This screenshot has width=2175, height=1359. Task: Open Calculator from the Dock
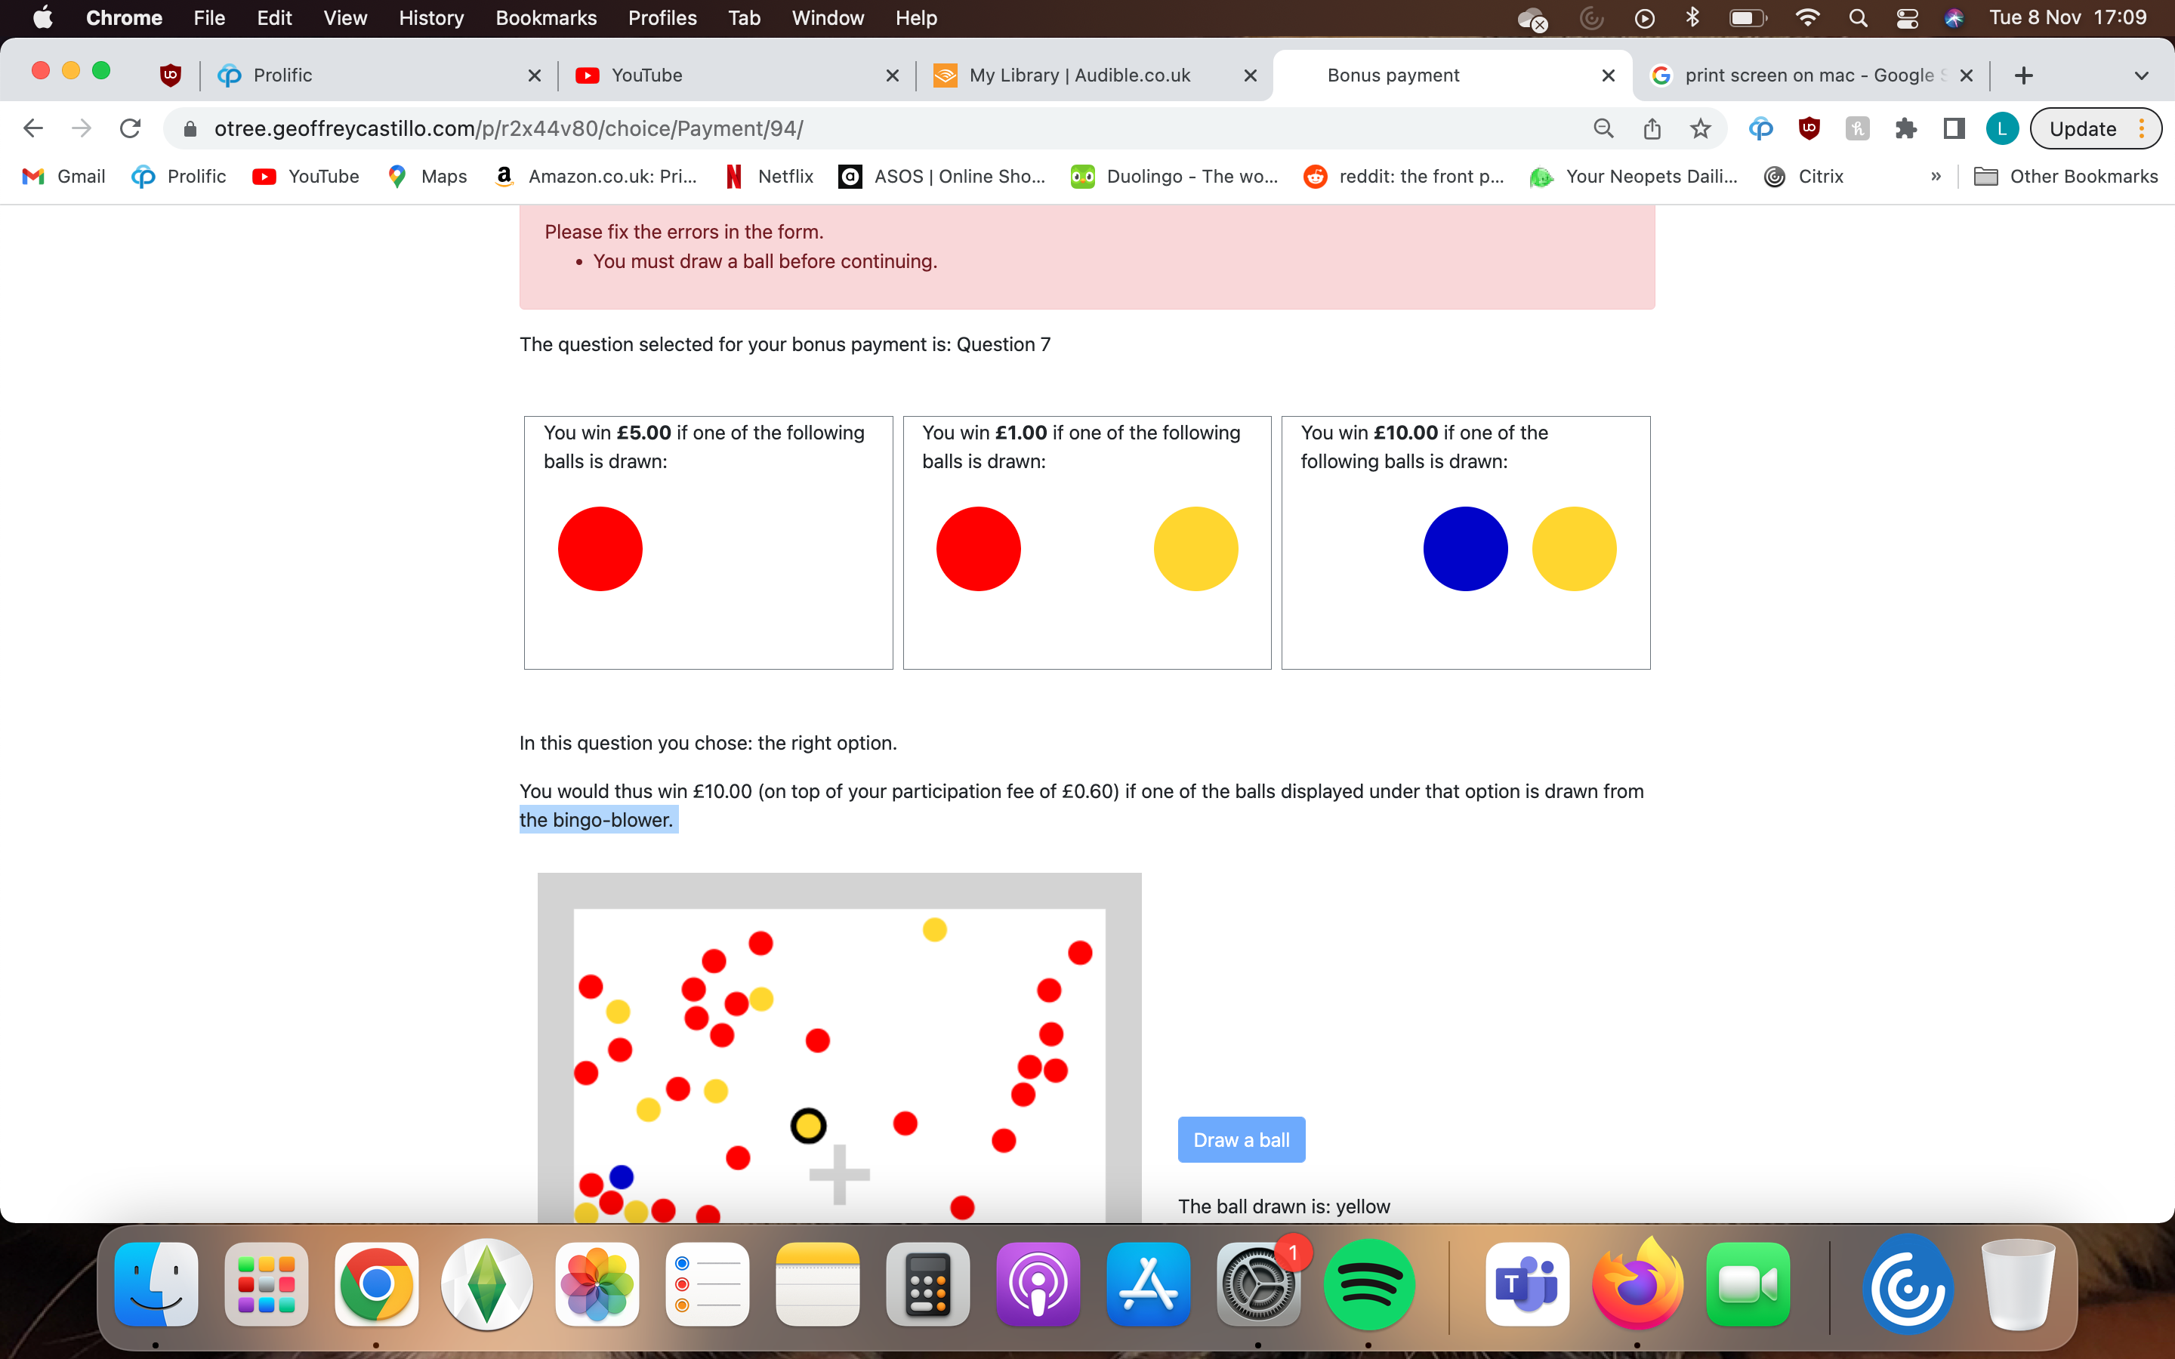coord(927,1284)
